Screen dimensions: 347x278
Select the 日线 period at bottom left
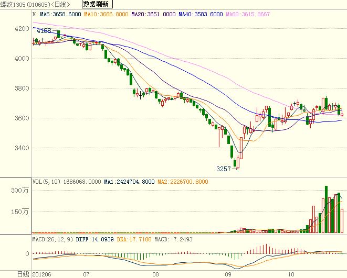tap(23, 274)
